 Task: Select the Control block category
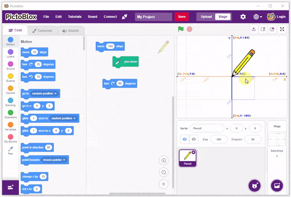coord(11,90)
